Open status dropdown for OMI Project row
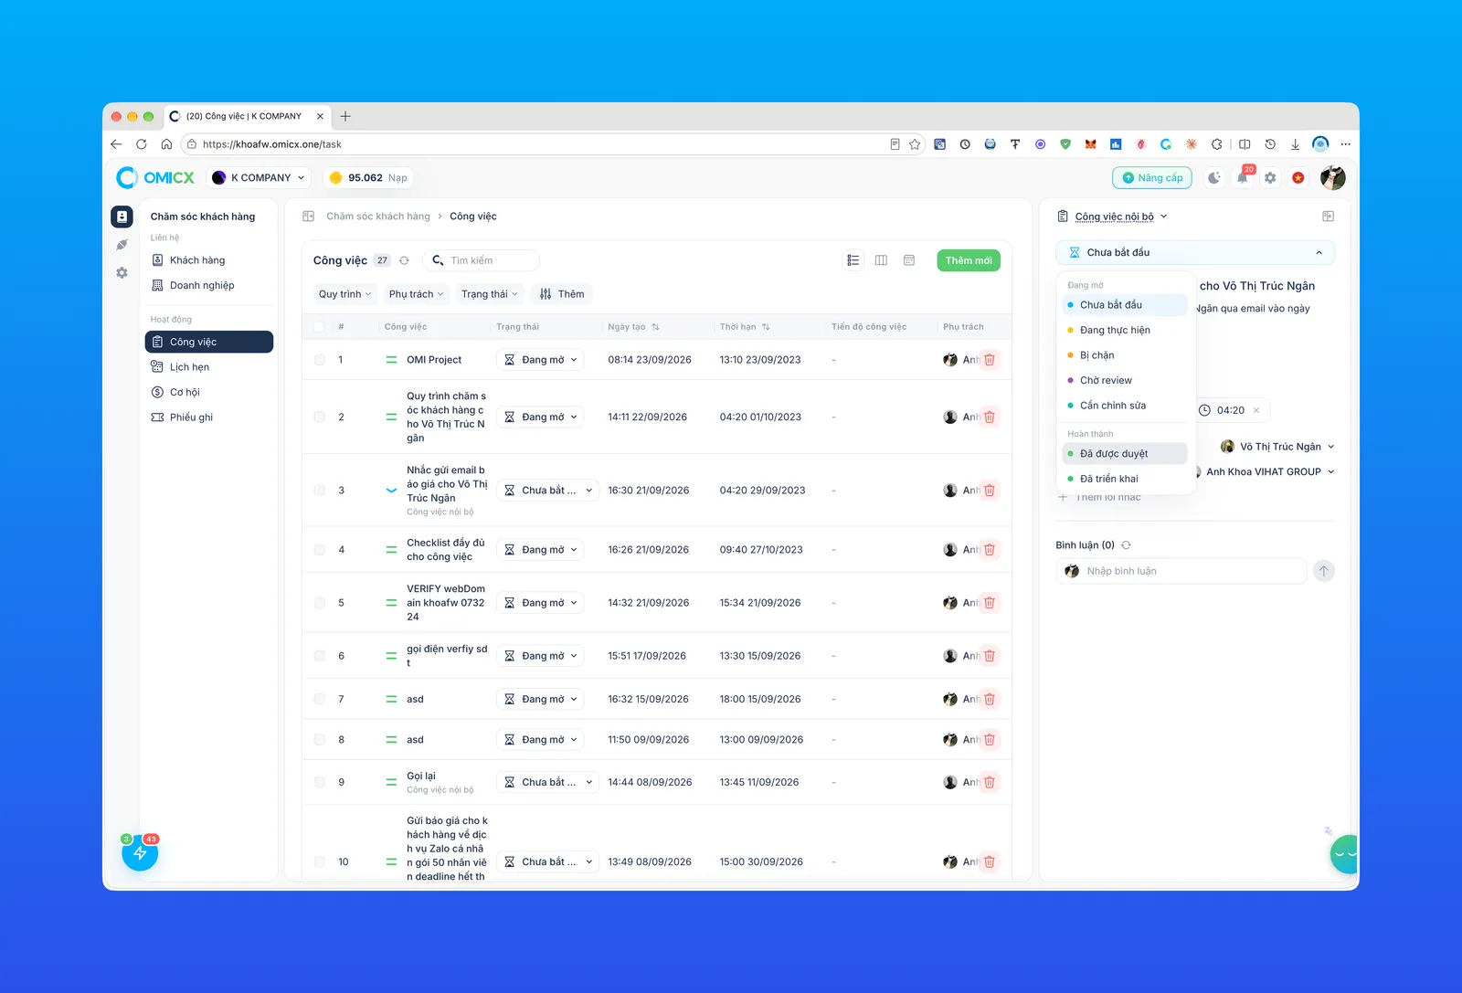The image size is (1462, 993). pyautogui.click(x=541, y=360)
